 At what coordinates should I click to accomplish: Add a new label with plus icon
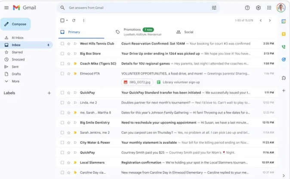[49, 93]
